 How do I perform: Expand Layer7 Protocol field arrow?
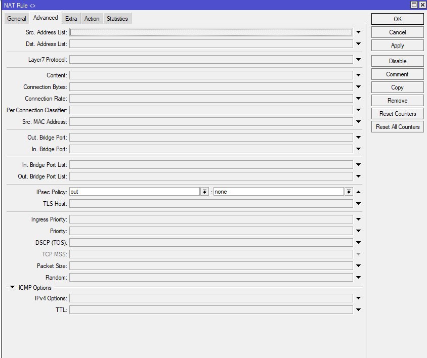[x=358, y=59]
